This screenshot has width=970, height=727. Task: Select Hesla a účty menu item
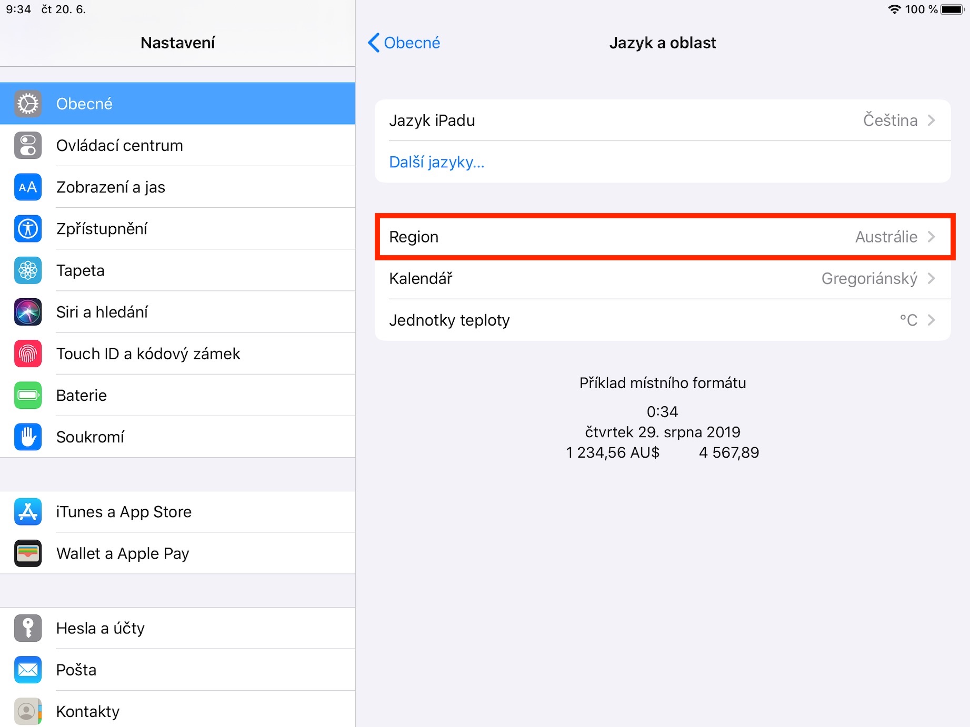pos(100,628)
